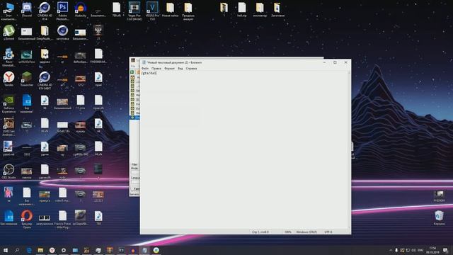Select the paint.net desktop shortcut
The width and height of the screenshot is (453, 255).
tap(8, 148)
